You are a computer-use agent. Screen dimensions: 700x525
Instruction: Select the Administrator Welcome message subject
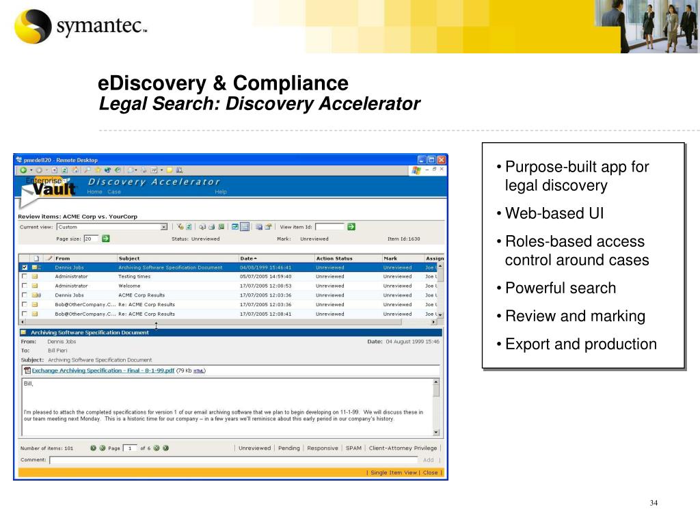pos(129,286)
